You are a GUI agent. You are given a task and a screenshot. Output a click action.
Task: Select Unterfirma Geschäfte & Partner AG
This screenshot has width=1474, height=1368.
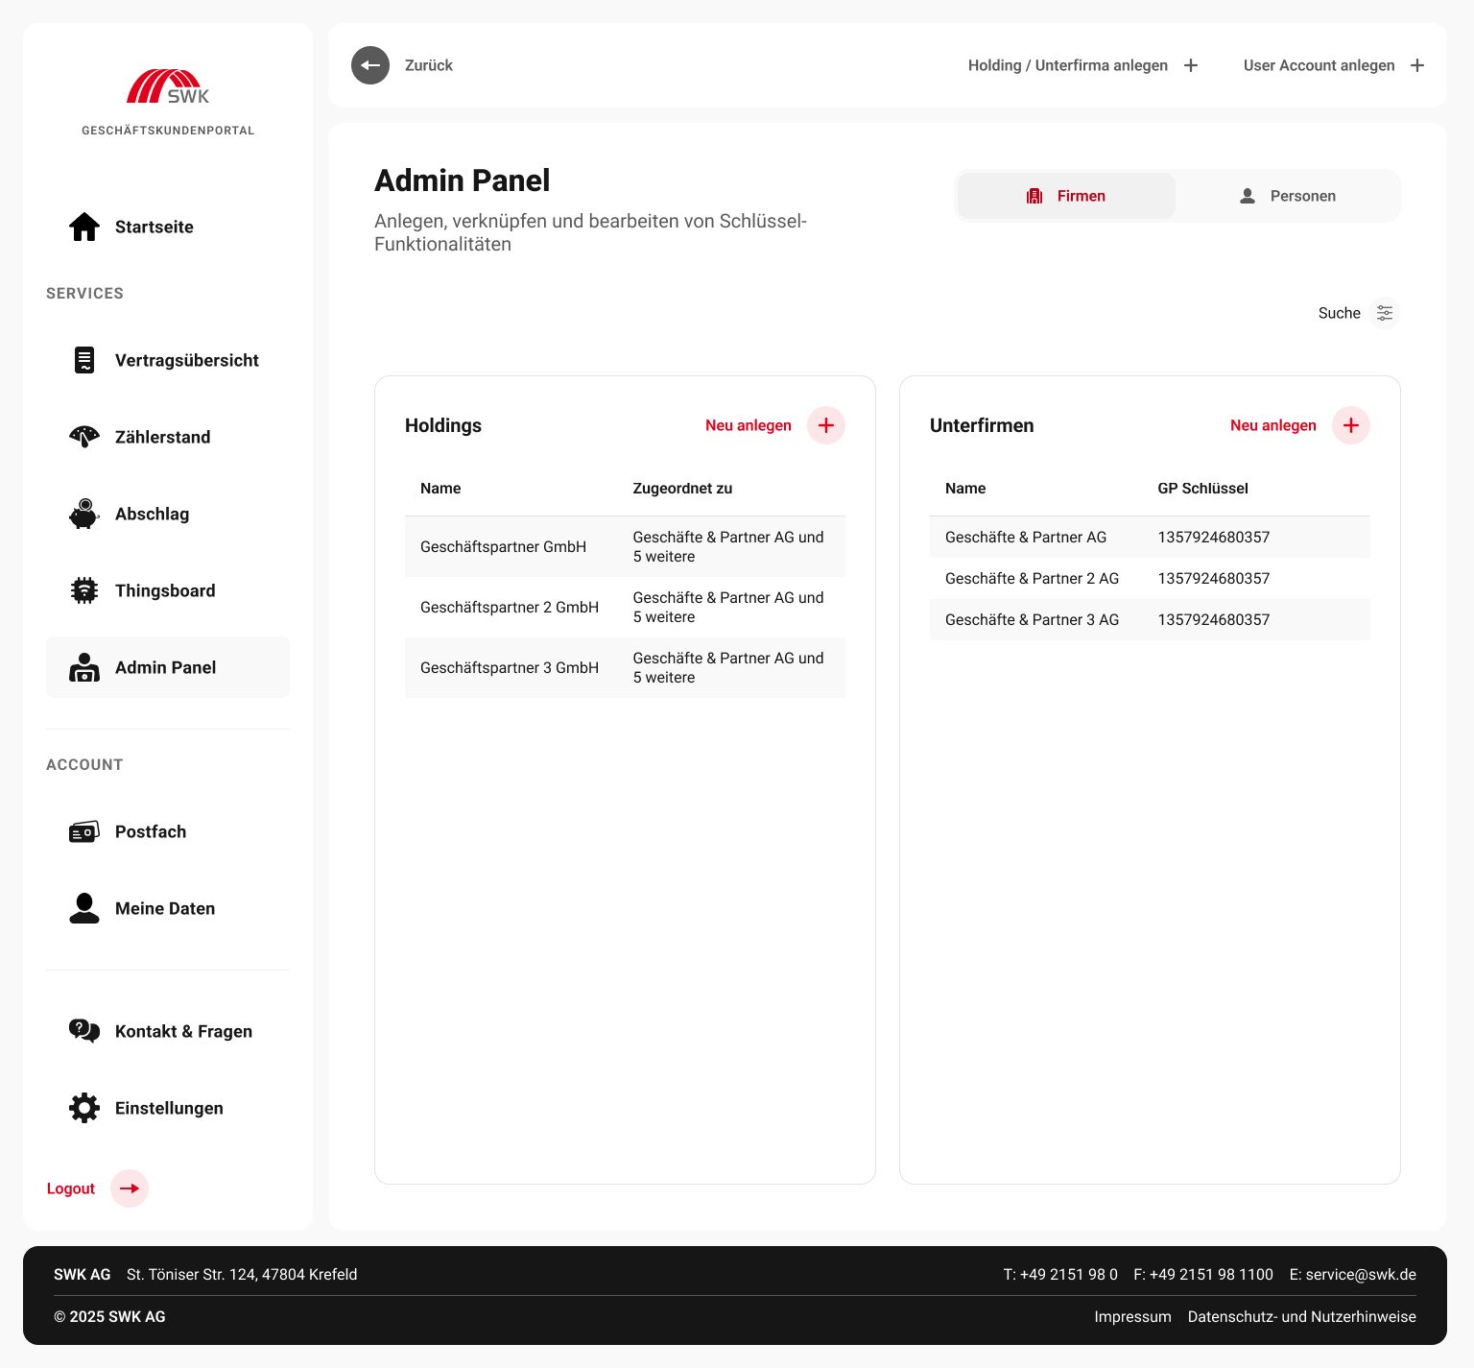click(1150, 537)
